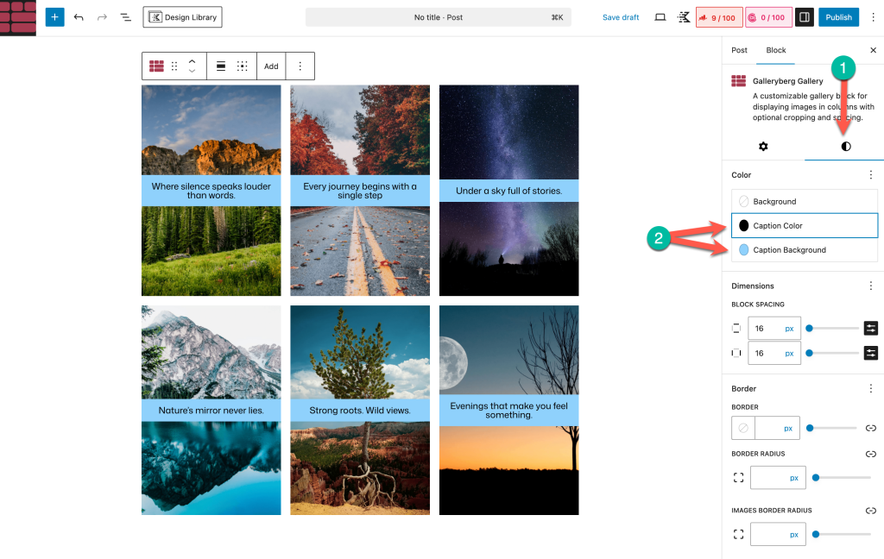The height and width of the screenshot is (559, 884).
Task: Toggle the settings sidebar panel
Action: pos(804,17)
